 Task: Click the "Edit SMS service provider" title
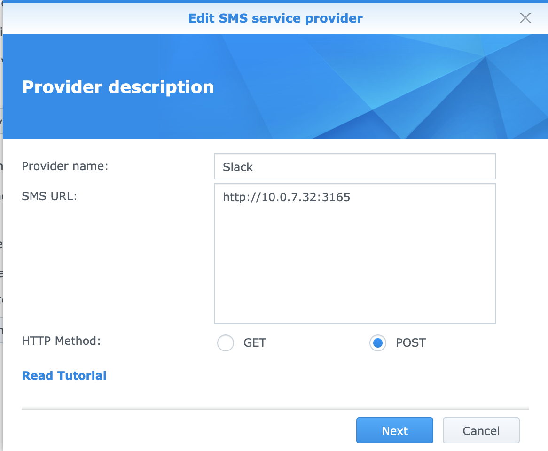pyautogui.click(x=275, y=18)
